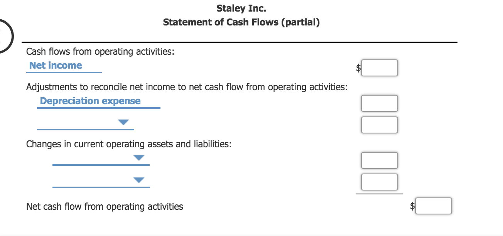This screenshot has height=236, width=503.
Task: Click the first Changes section amount box
Action: point(379,160)
